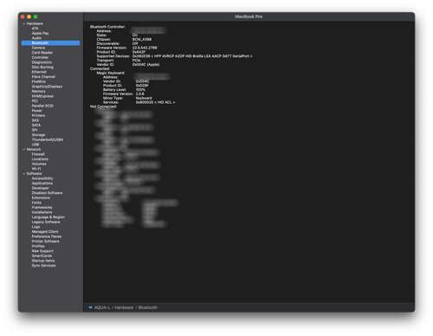This screenshot has width=433, height=336.
Task: Select Extensions under Software
Action: [x=41, y=198]
